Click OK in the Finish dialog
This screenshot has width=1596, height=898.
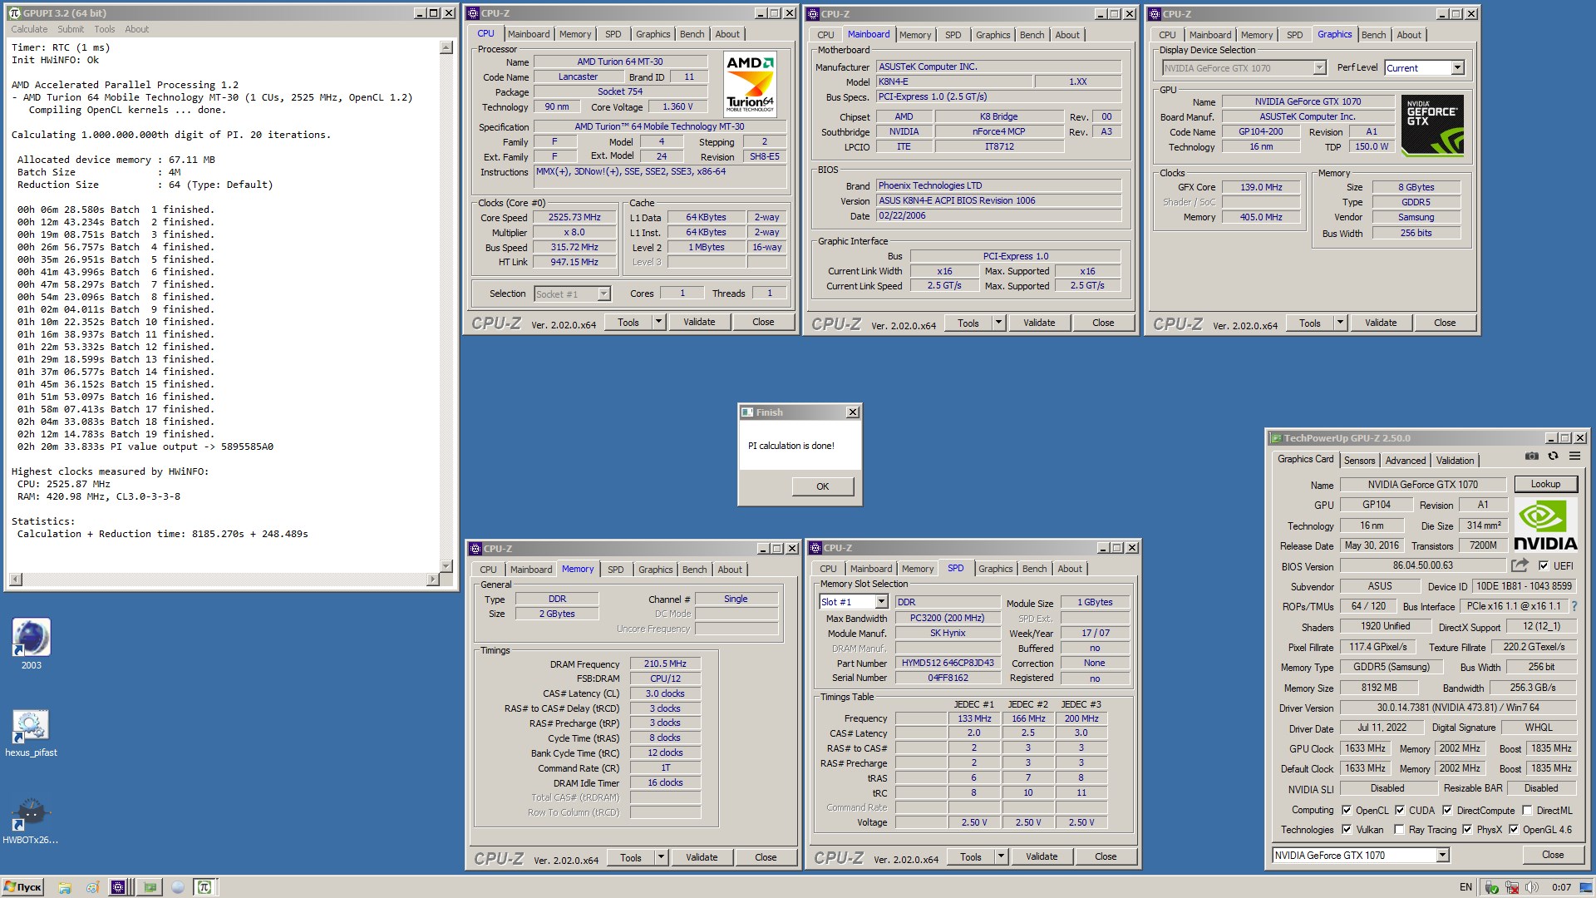click(822, 486)
